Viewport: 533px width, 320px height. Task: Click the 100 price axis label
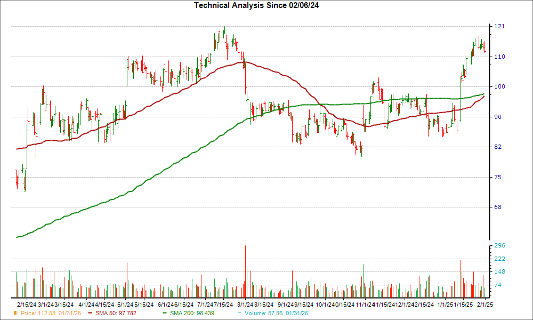(499, 86)
